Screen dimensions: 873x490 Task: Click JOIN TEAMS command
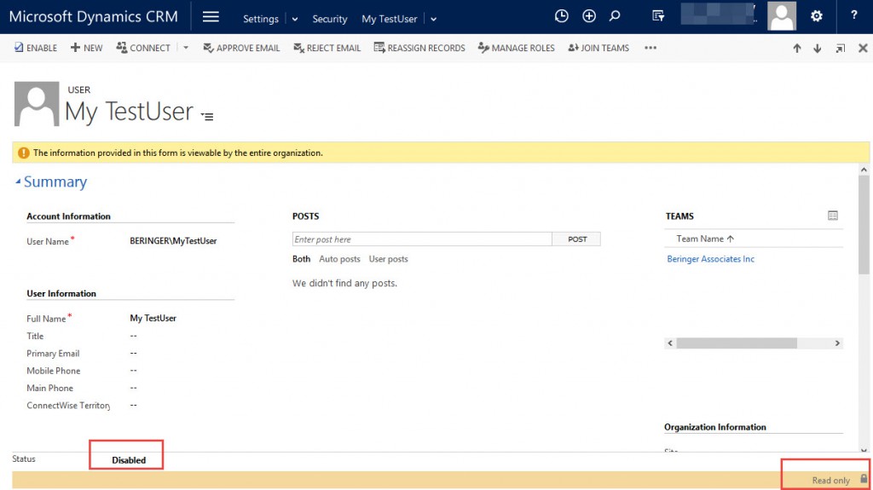pyautogui.click(x=598, y=48)
